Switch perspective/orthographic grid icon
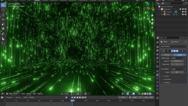 coord(152,27)
